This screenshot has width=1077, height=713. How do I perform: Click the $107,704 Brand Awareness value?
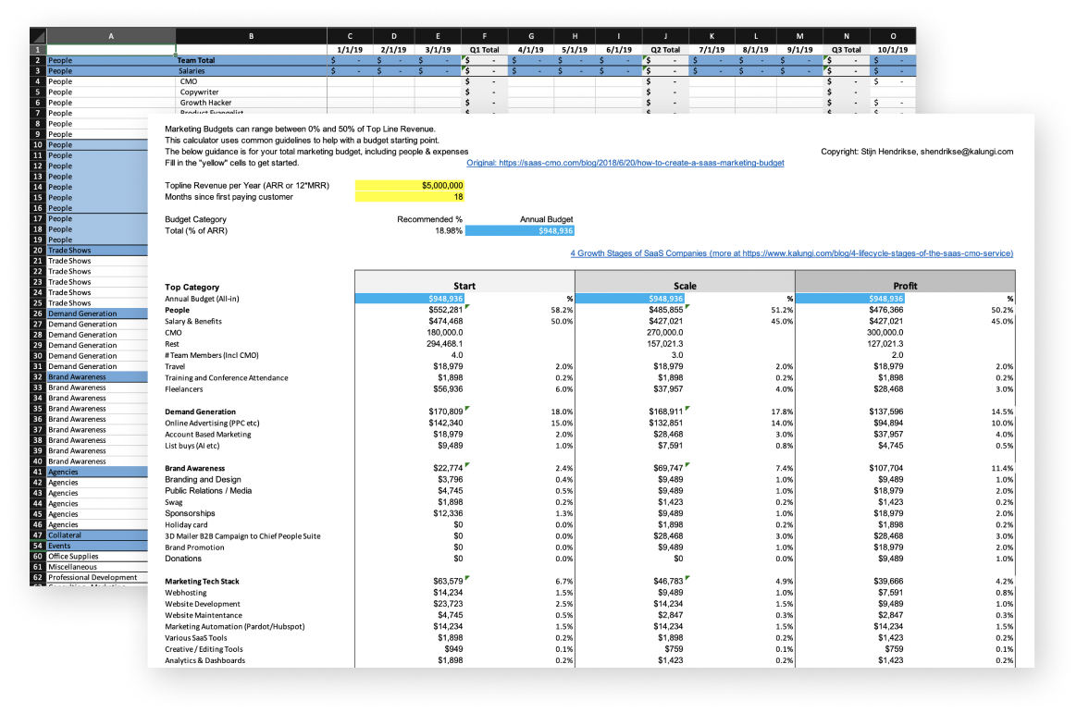[886, 469]
